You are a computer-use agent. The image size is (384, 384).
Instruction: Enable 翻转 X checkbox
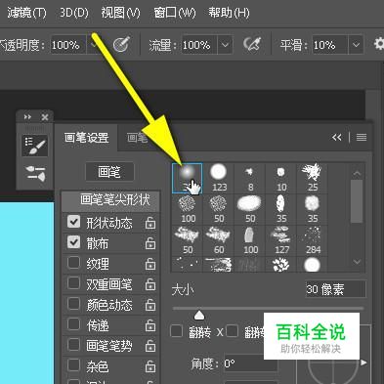click(x=177, y=331)
